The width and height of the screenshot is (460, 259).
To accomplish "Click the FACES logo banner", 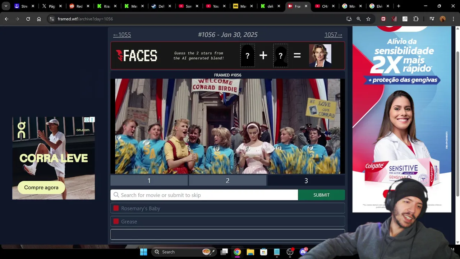I will tap(137, 55).
